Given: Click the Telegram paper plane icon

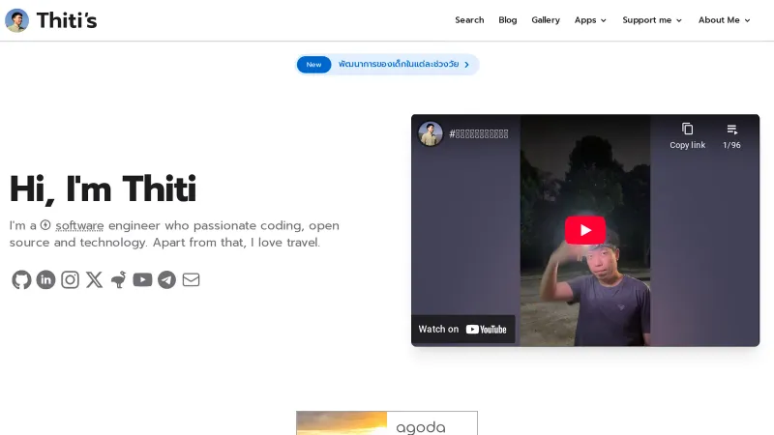Looking at the screenshot, I should click(x=166, y=280).
